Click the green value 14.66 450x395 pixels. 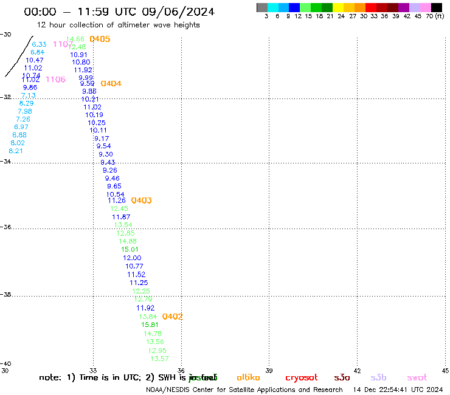pos(75,39)
